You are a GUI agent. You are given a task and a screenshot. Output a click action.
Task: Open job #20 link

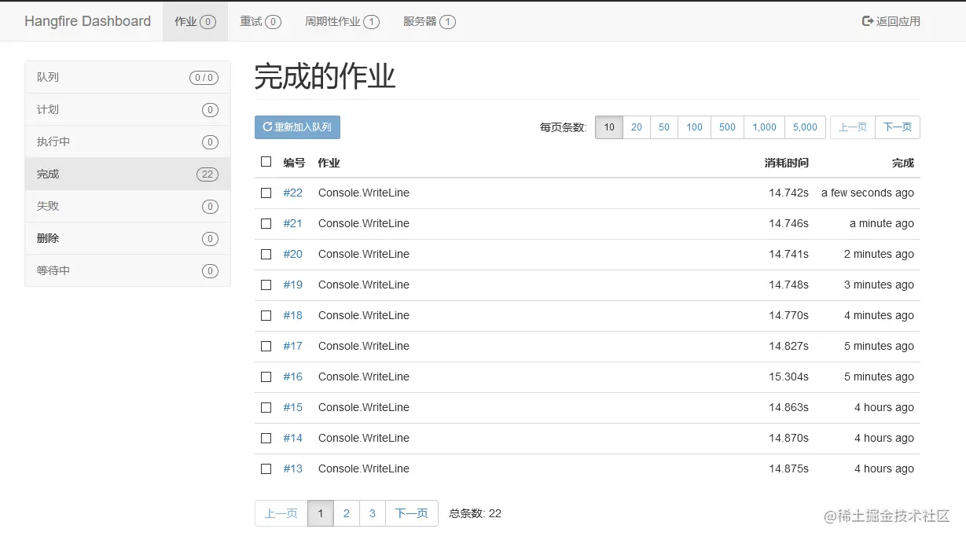click(292, 254)
